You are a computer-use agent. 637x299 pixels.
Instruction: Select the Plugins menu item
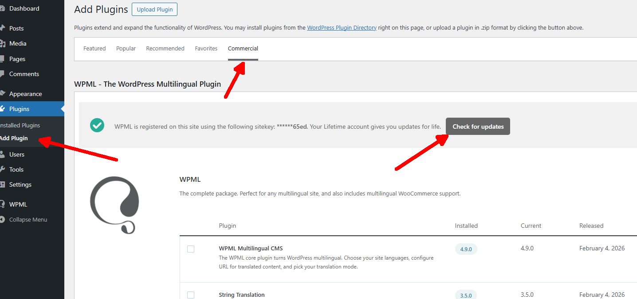pos(19,109)
